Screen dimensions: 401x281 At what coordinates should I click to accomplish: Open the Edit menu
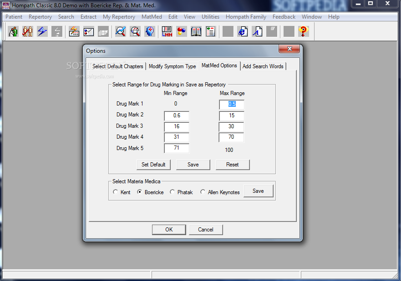[173, 17]
